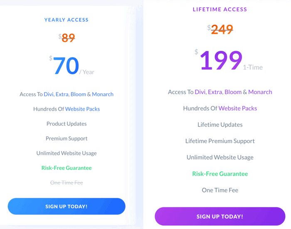
Task: Open the Extra link in the Lifetime plan
Action: (215, 92)
